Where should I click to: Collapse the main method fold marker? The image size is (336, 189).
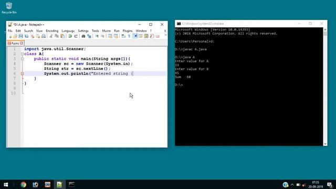[x=22, y=59]
